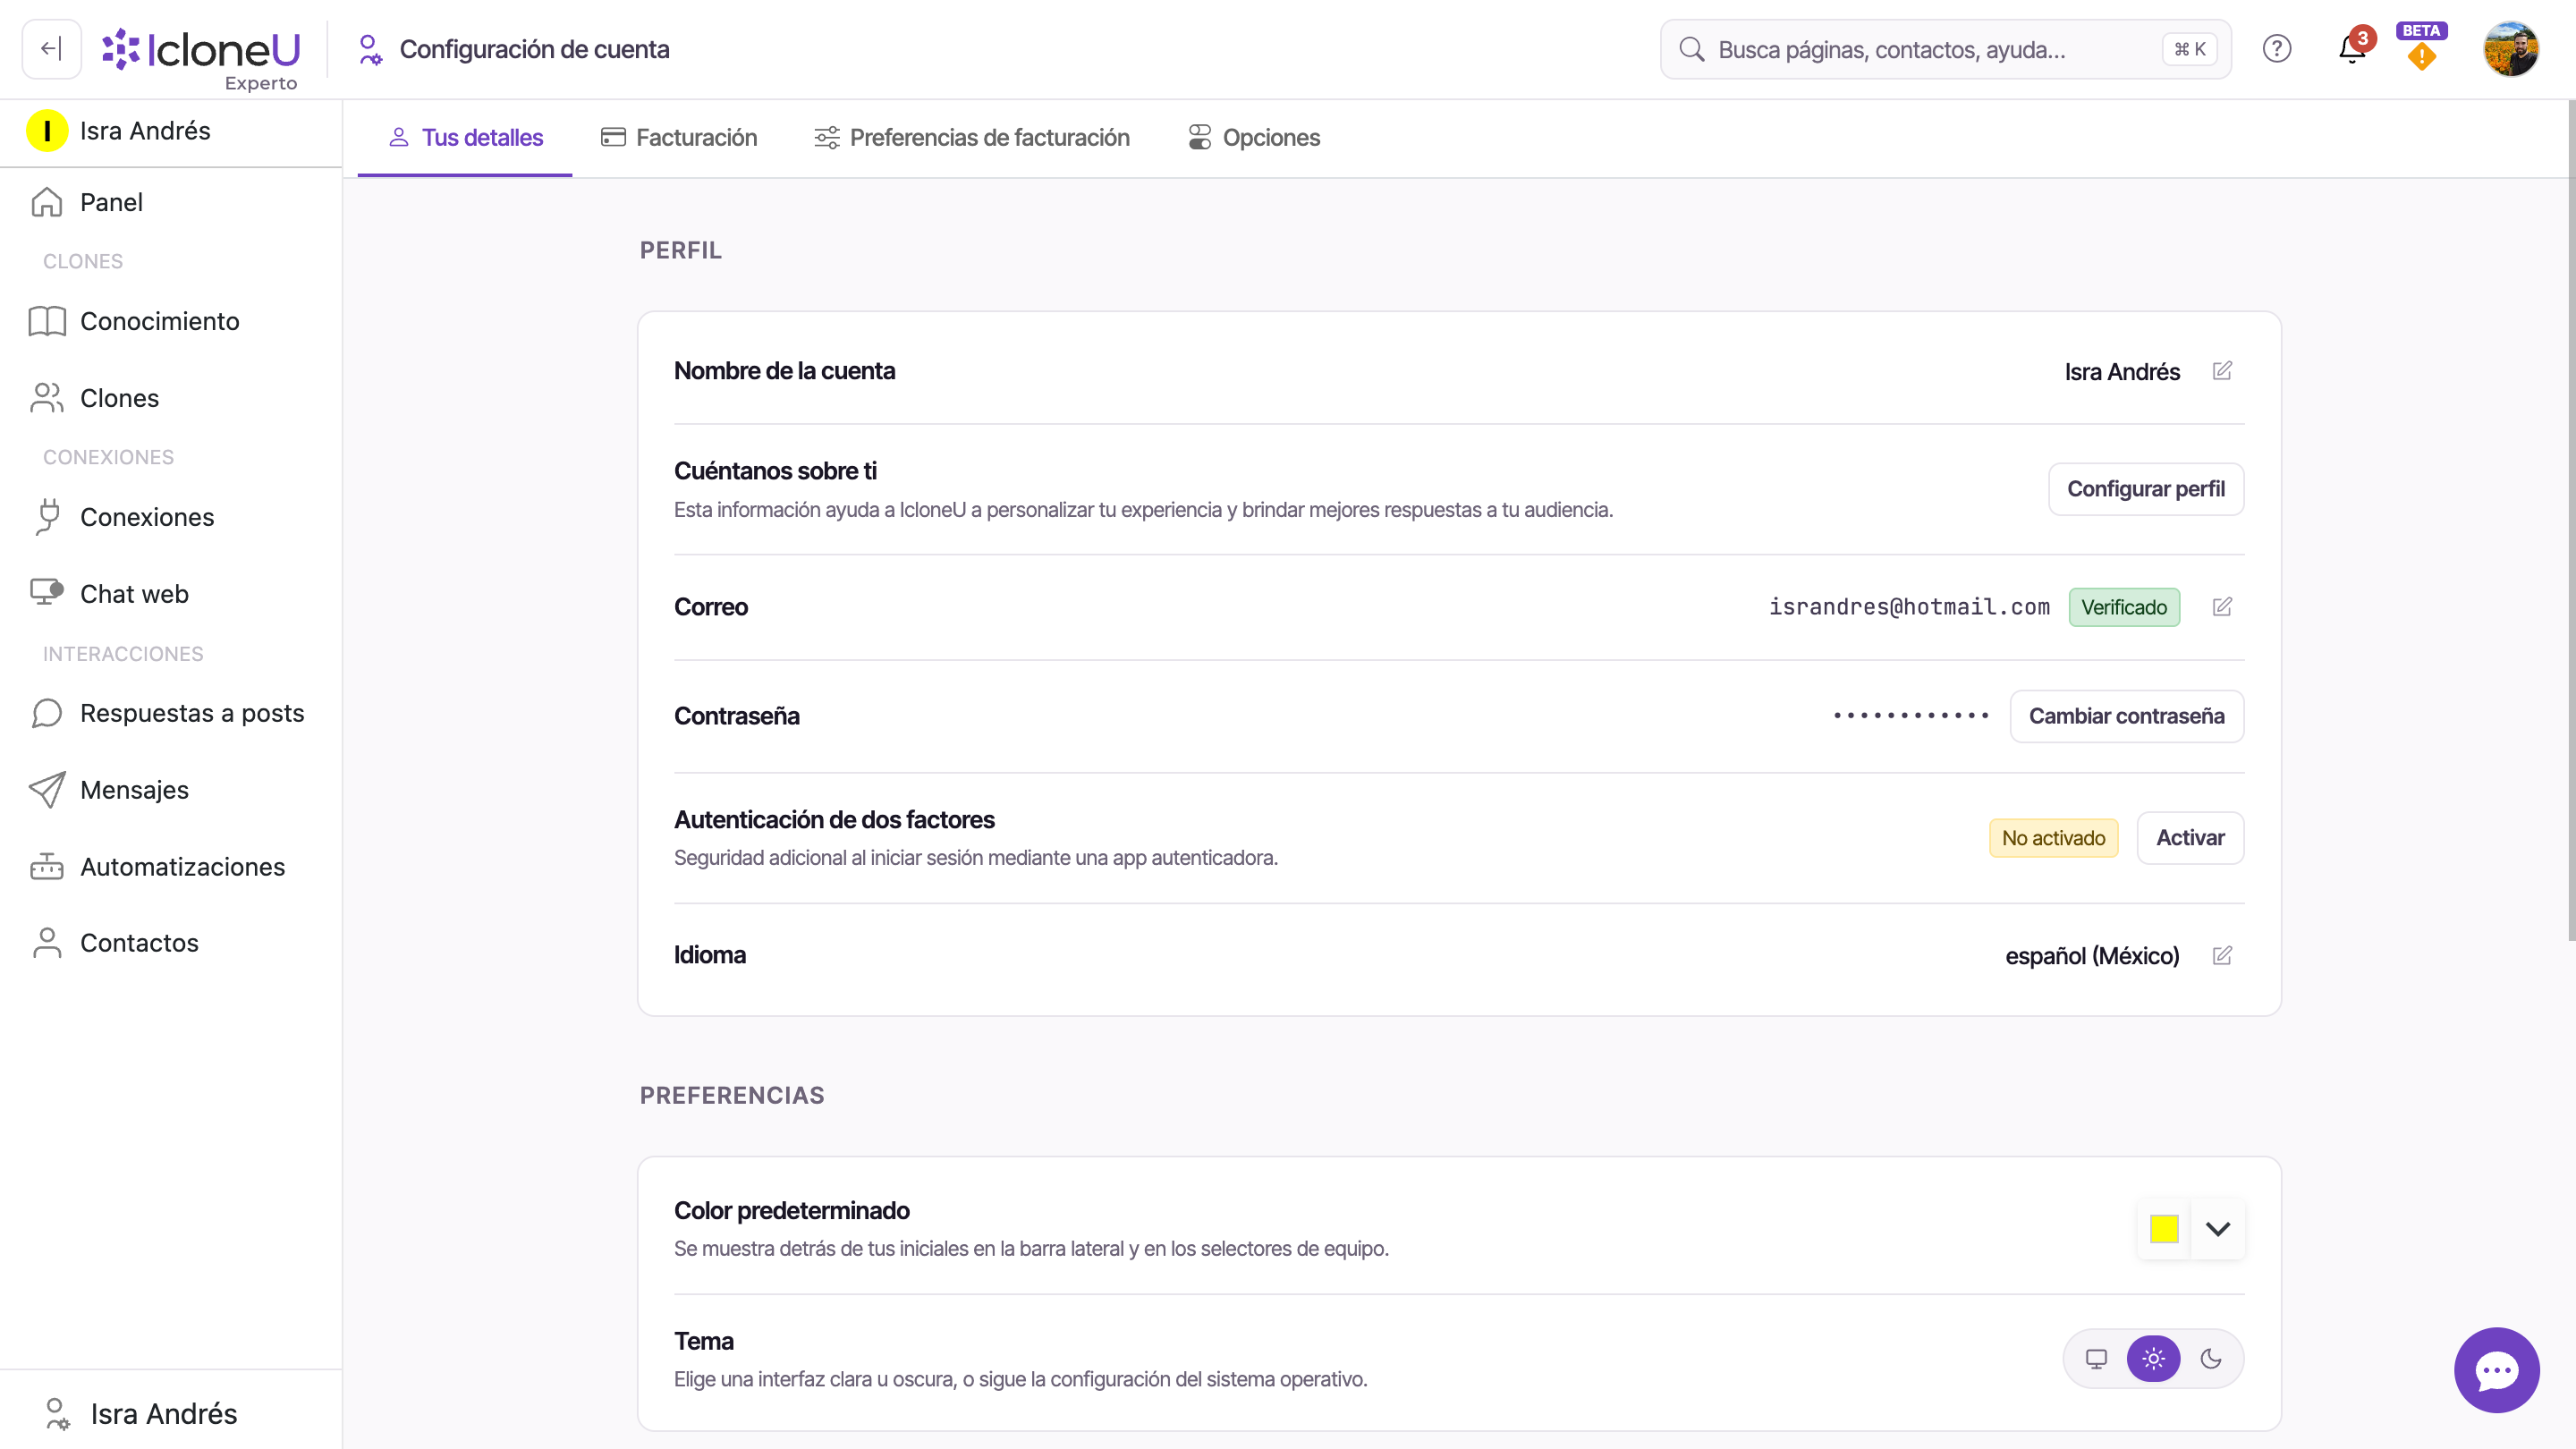Click the IcloneU logo
The width and height of the screenshot is (2576, 1449).
tap(201, 49)
